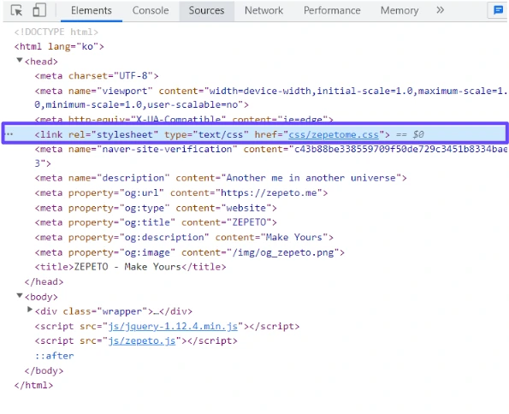Collapse the head element node
The image size is (509, 414).
click(20, 61)
